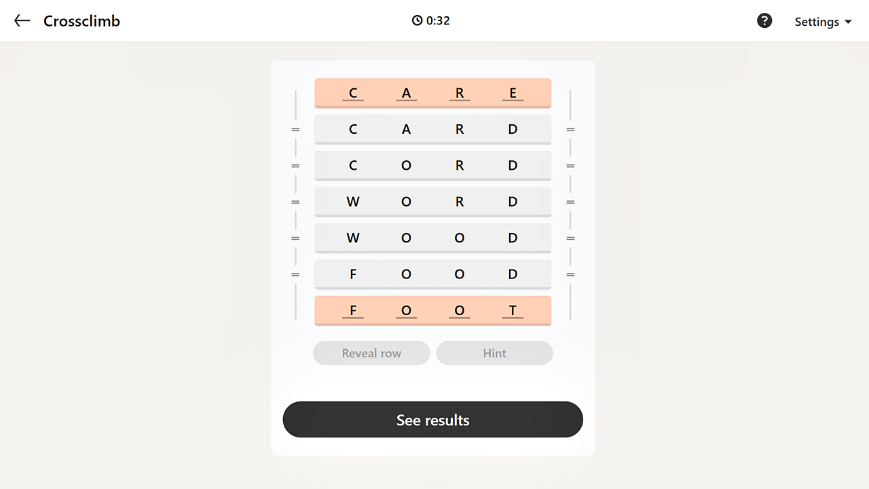Click left drag handle of WORD row
Viewport: 869px width, 489px height.
tap(295, 202)
